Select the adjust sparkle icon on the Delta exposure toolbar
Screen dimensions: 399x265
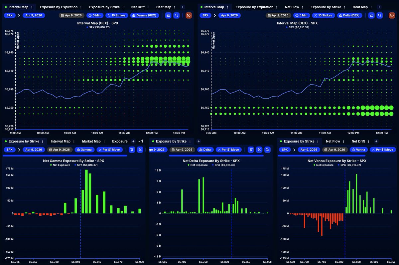(259, 150)
